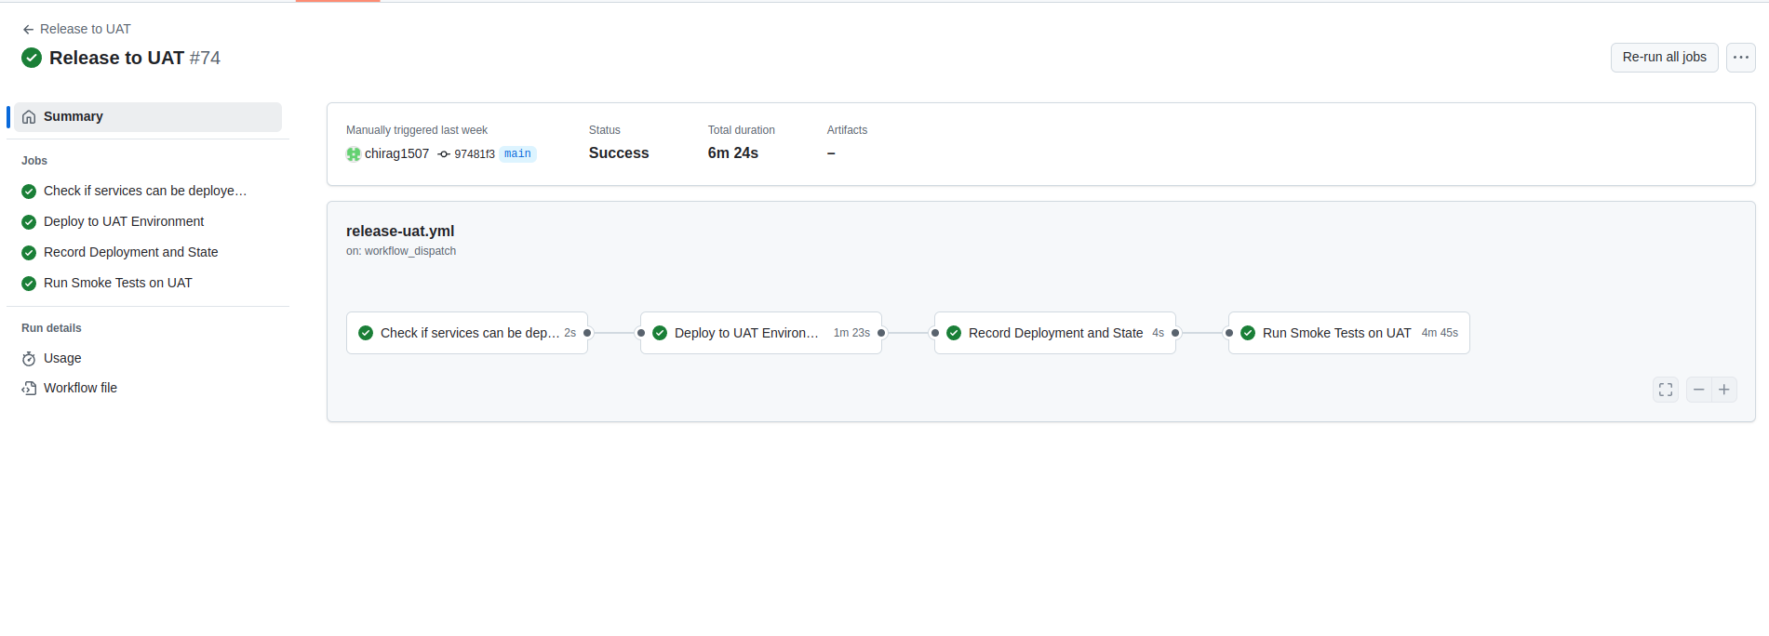Open Record Deployment and State graph node
The width and height of the screenshot is (1769, 636).
[x=1054, y=333]
